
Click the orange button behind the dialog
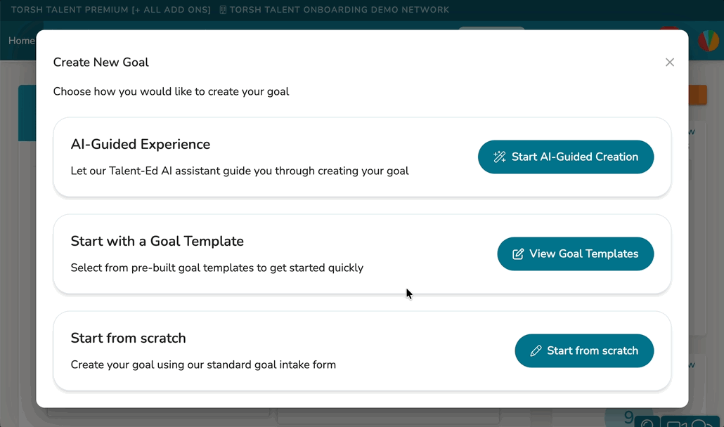coord(697,96)
